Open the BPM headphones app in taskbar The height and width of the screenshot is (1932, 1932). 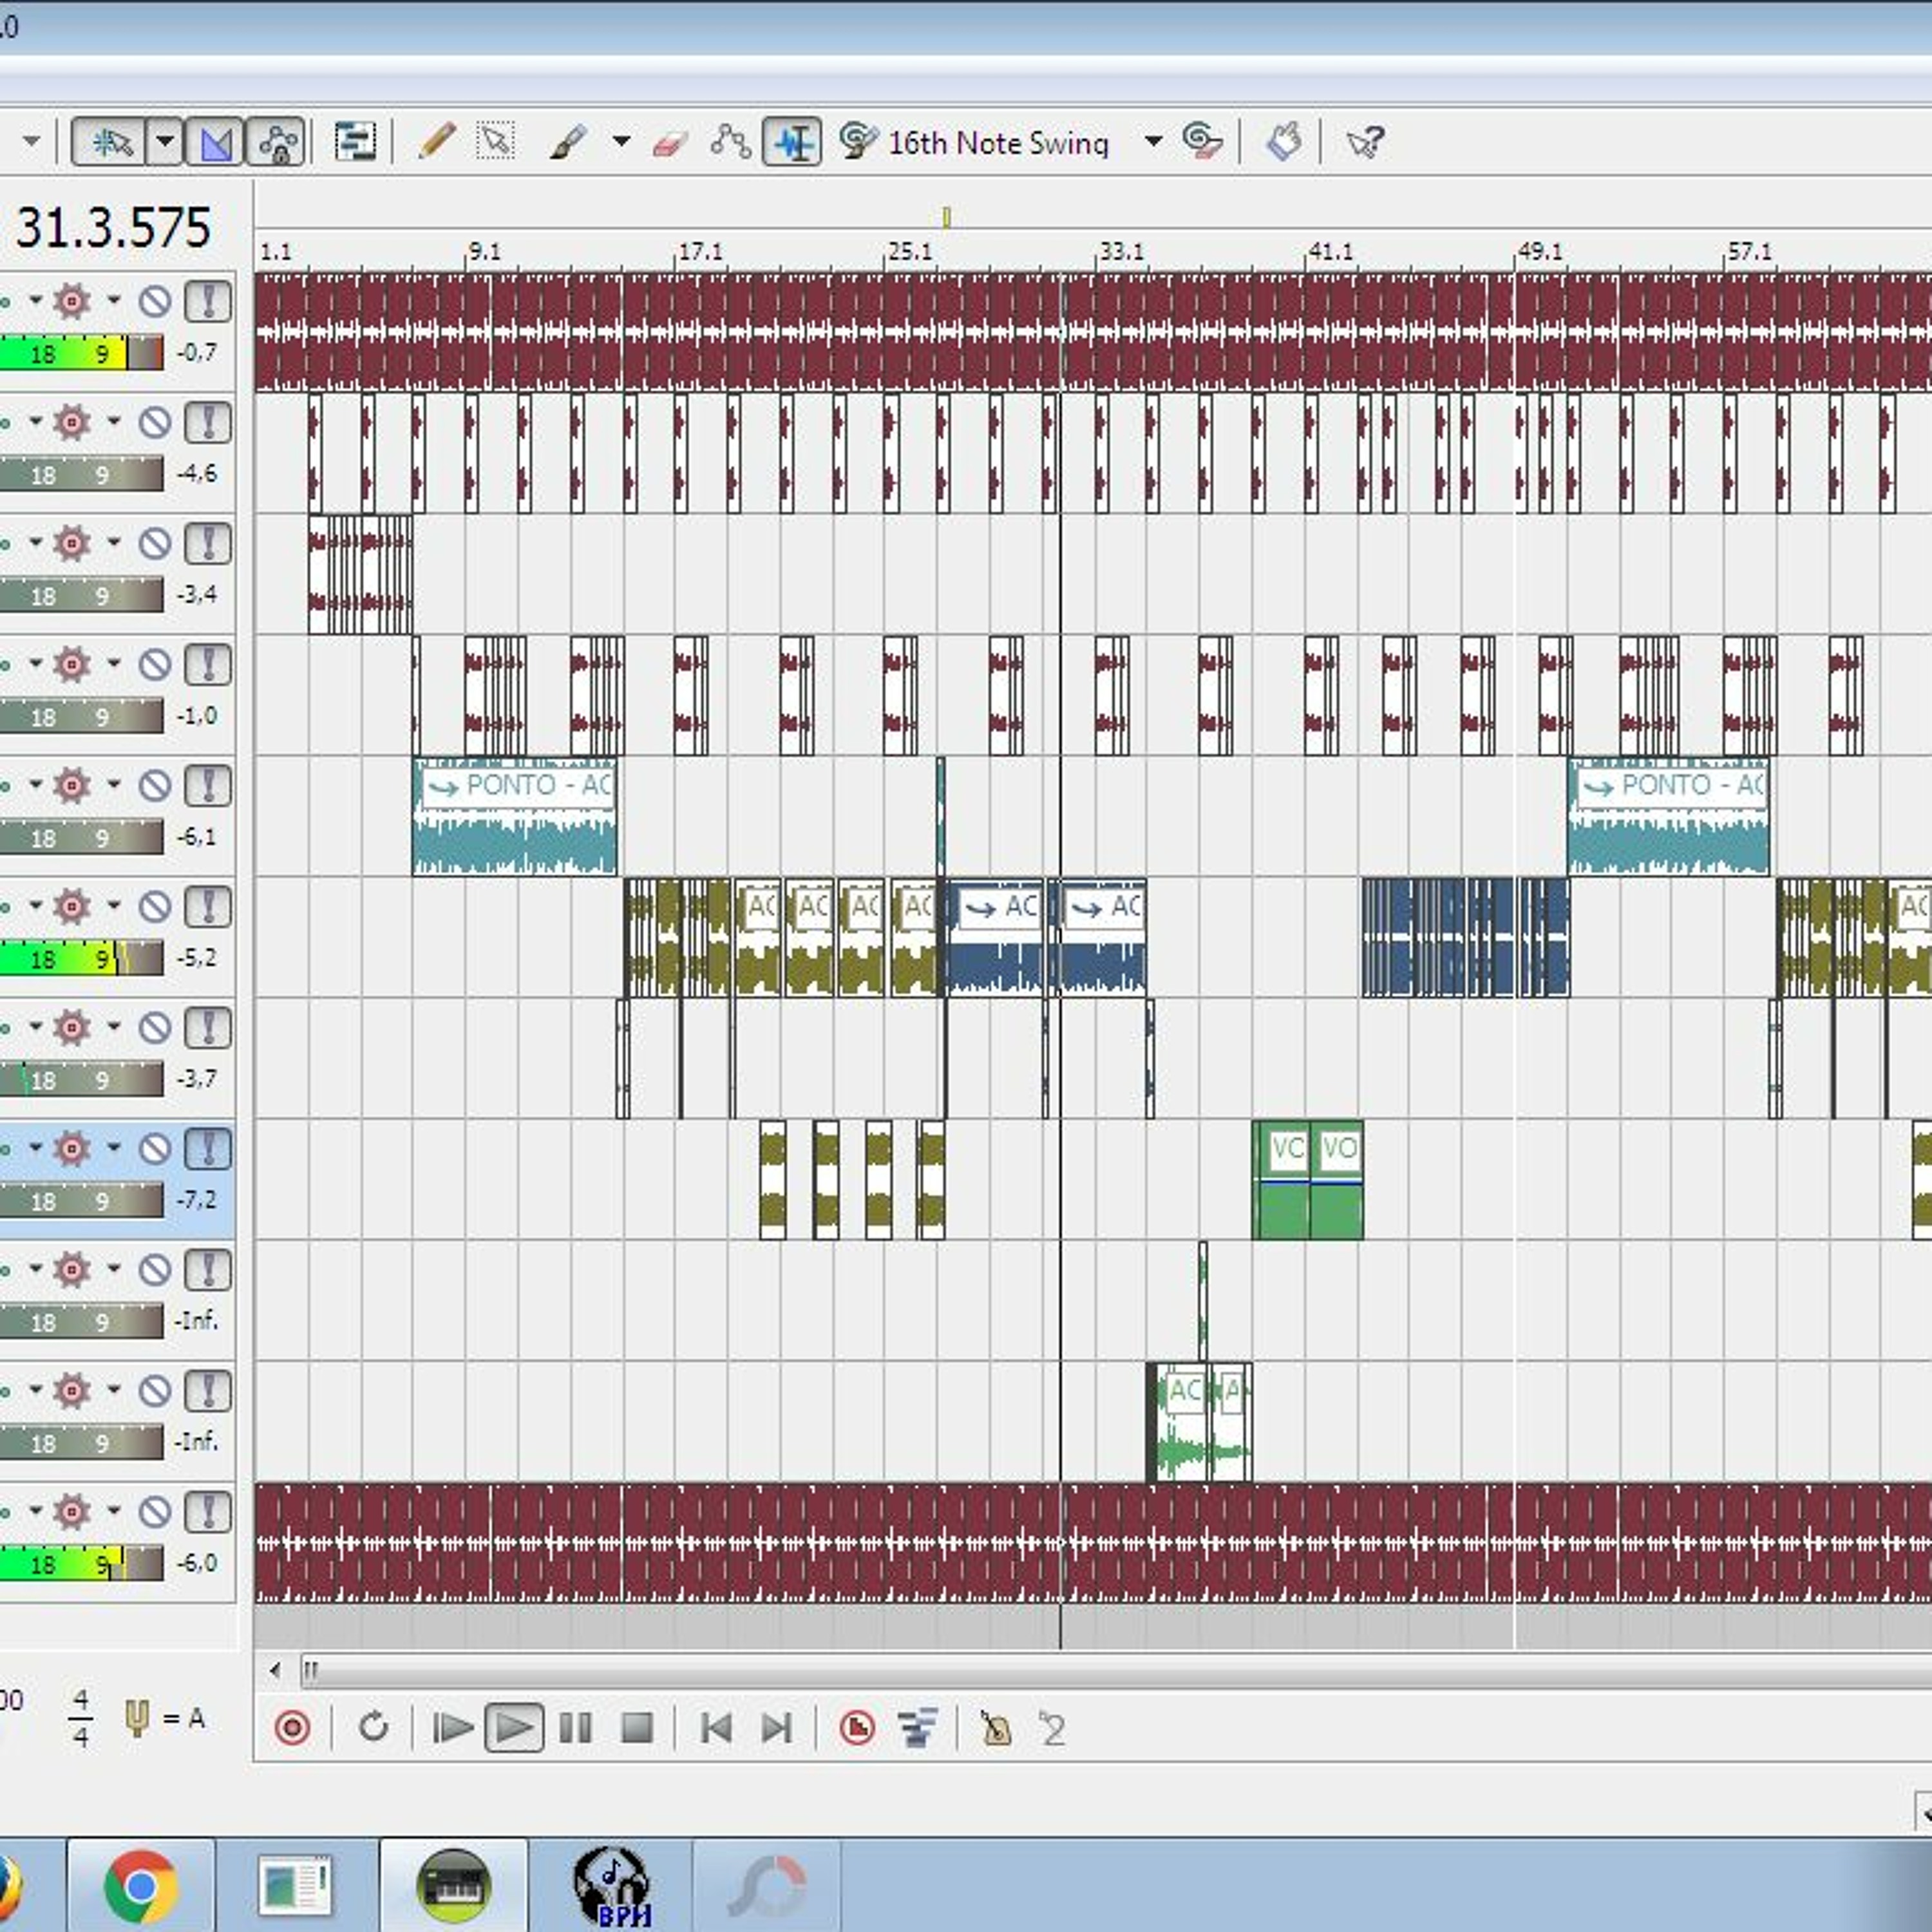tap(611, 1885)
